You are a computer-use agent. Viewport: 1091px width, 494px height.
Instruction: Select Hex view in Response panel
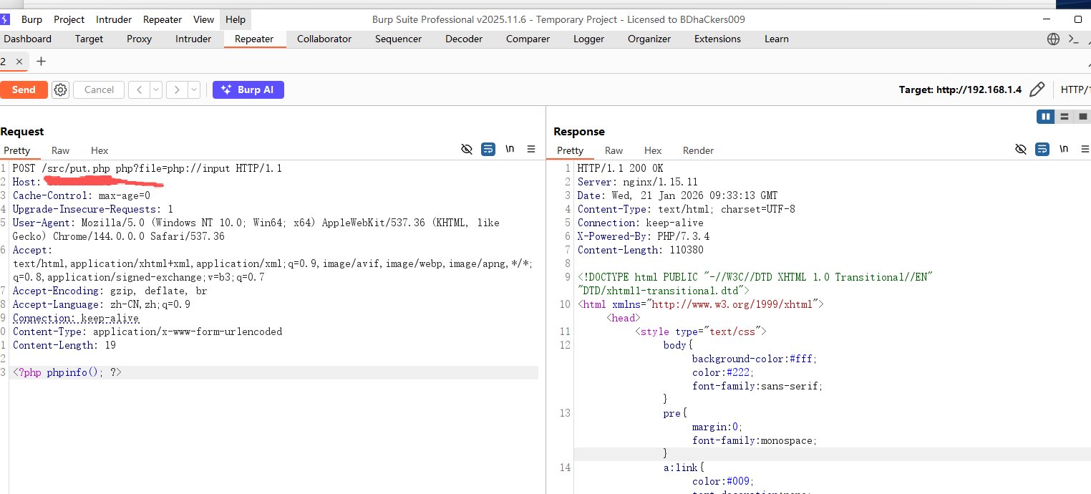(653, 150)
